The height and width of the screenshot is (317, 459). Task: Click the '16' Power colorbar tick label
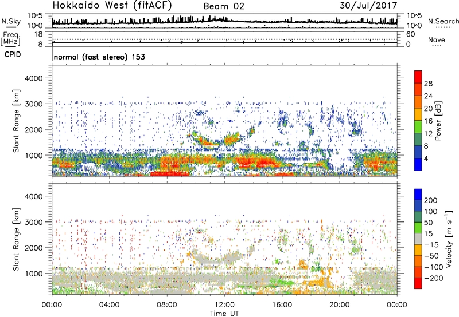click(x=428, y=121)
